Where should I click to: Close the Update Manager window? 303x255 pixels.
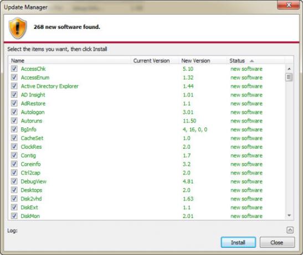point(289,5)
